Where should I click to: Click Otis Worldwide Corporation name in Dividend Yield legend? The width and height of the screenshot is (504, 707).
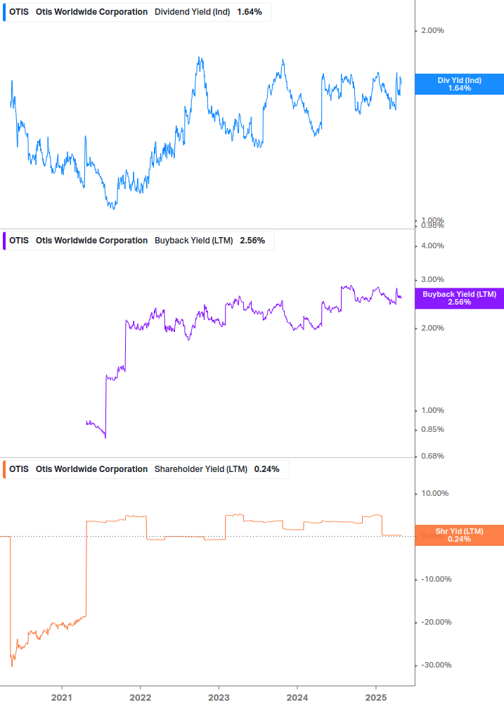click(x=91, y=12)
